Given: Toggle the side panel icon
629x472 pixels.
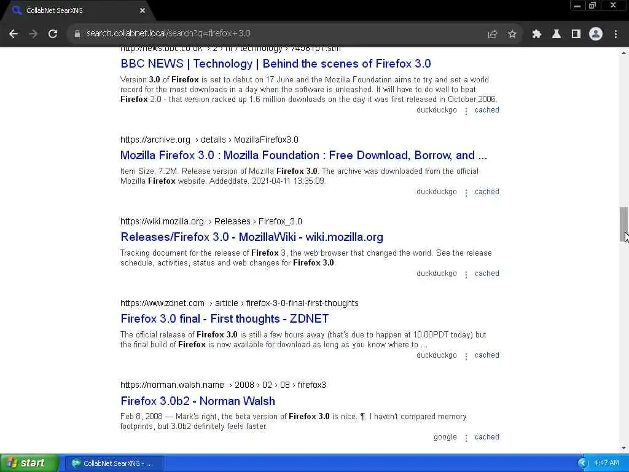Looking at the screenshot, I should [576, 34].
